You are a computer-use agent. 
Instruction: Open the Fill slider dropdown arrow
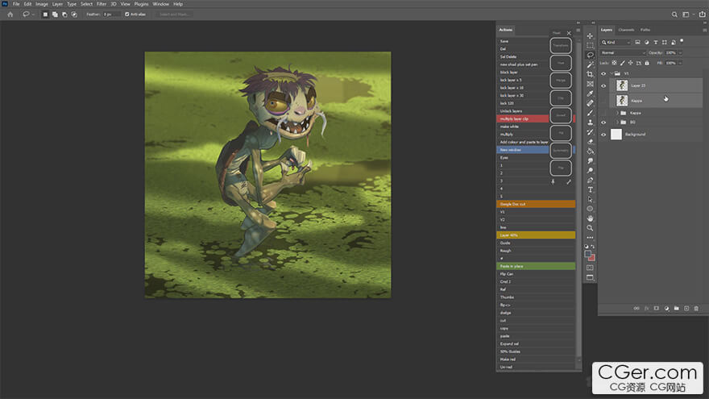pyautogui.click(x=680, y=63)
